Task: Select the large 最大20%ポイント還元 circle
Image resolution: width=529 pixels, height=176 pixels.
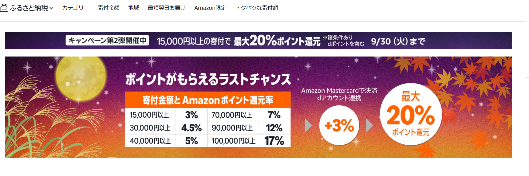Action: (x=411, y=114)
